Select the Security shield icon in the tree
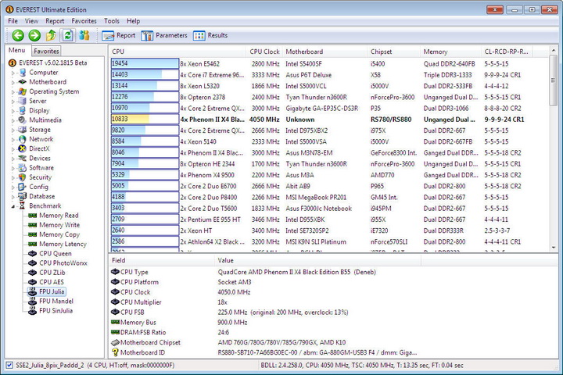The height and width of the screenshot is (375, 563). tap(23, 177)
